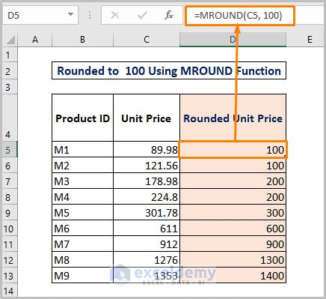Select cell containing M5
Screen dimensions: 326x299
tap(82, 212)
